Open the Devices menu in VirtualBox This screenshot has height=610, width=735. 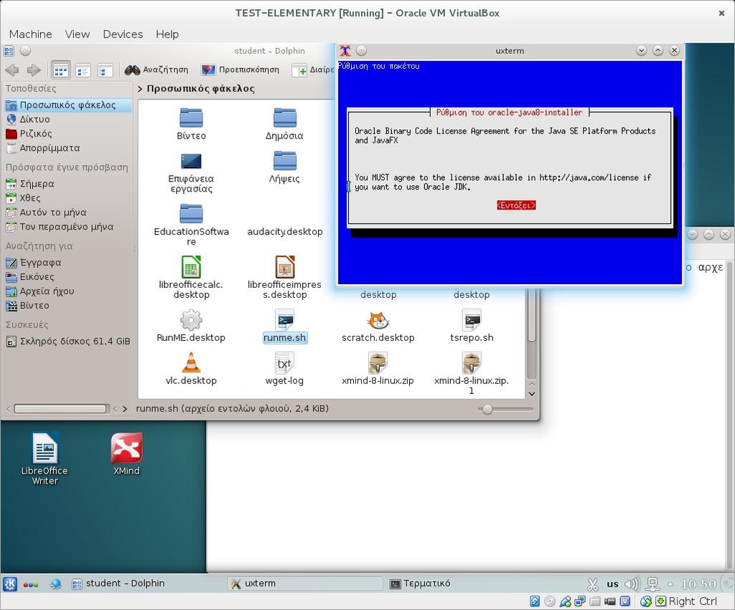click(123, 34)
